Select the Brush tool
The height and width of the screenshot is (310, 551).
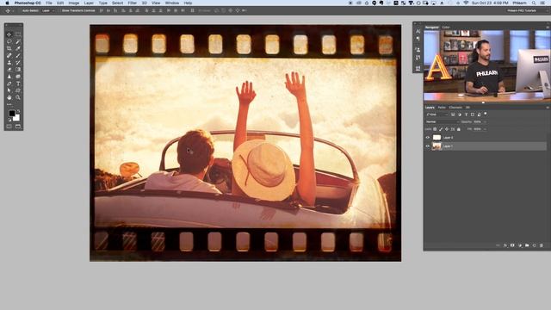click(x=18, y=55)
